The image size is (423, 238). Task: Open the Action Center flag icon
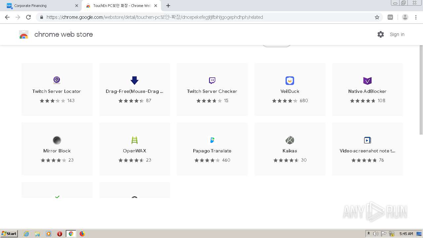click(x=384, y=234)
